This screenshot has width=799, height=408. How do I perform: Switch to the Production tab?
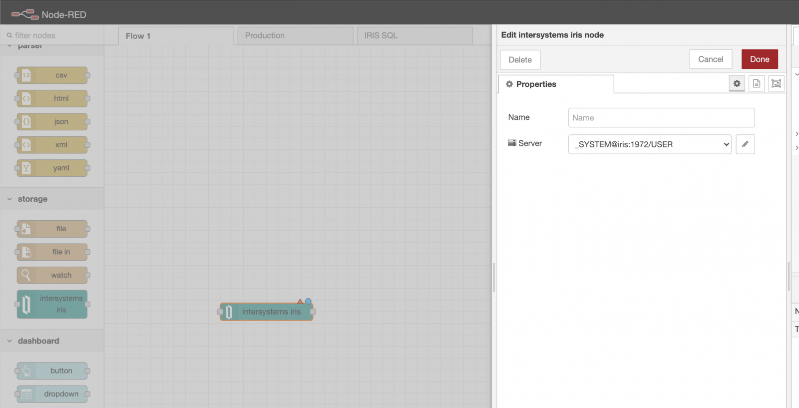[x=295, y=36]
